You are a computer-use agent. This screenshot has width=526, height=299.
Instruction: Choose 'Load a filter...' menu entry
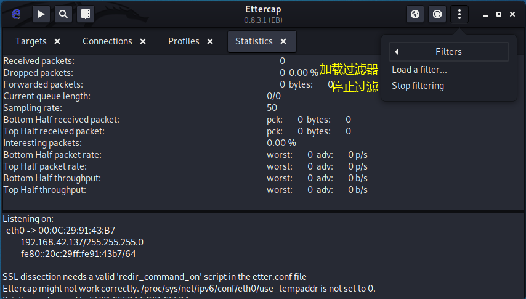coord(419,70)
